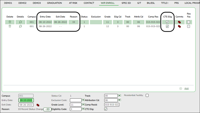Open the AT RISK tab

73,3
